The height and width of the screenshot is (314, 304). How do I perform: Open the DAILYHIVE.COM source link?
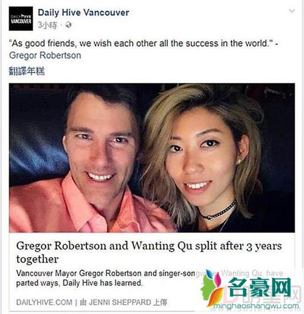[44, 302]
